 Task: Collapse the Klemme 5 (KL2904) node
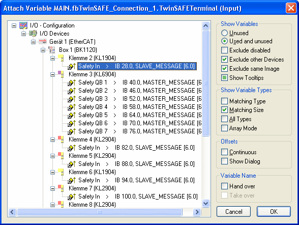(x=52, y=156)
